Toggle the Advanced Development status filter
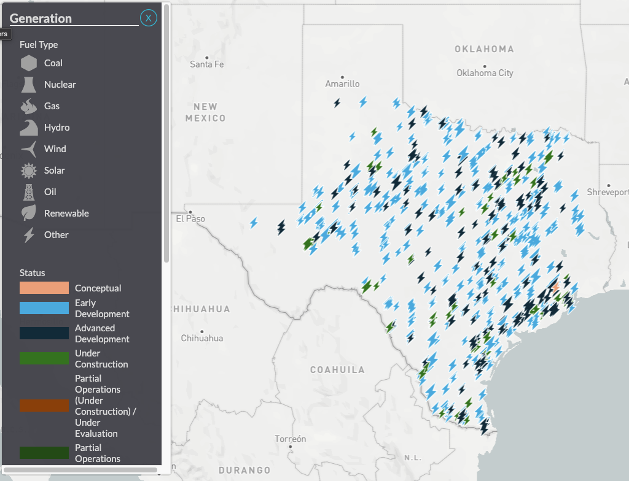This screenshot has height=481, width=629. coord(44,333)
